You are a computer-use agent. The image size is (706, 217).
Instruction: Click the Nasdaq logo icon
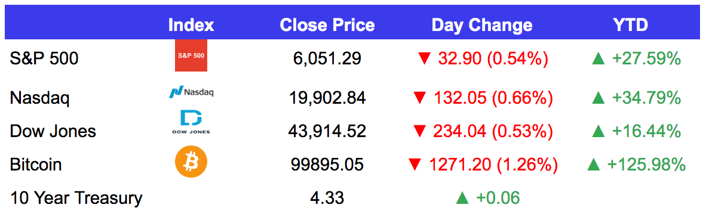191,92
